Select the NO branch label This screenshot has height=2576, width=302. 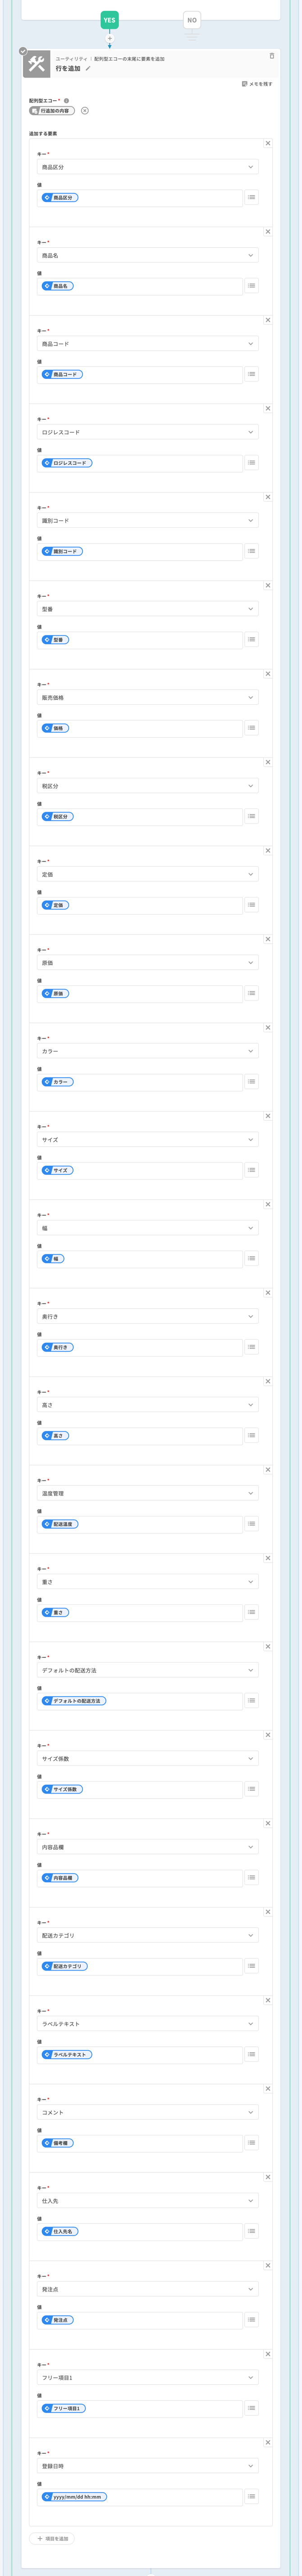(192, 20)
